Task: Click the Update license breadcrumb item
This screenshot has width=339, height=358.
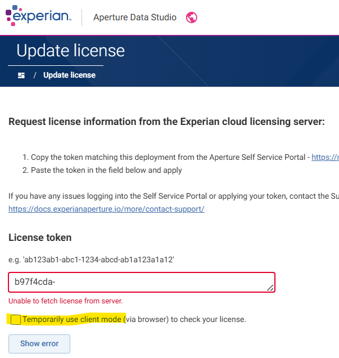Action: pos(69,75)
